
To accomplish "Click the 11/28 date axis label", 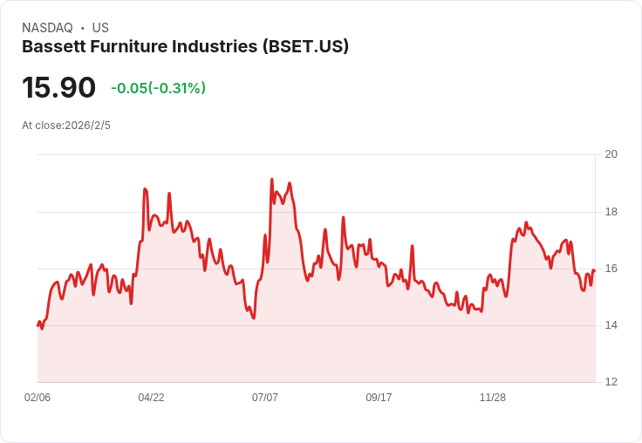I will 493,397.
